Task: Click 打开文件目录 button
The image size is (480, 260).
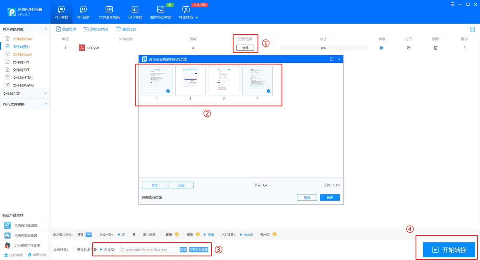Action: click(199, 250)
